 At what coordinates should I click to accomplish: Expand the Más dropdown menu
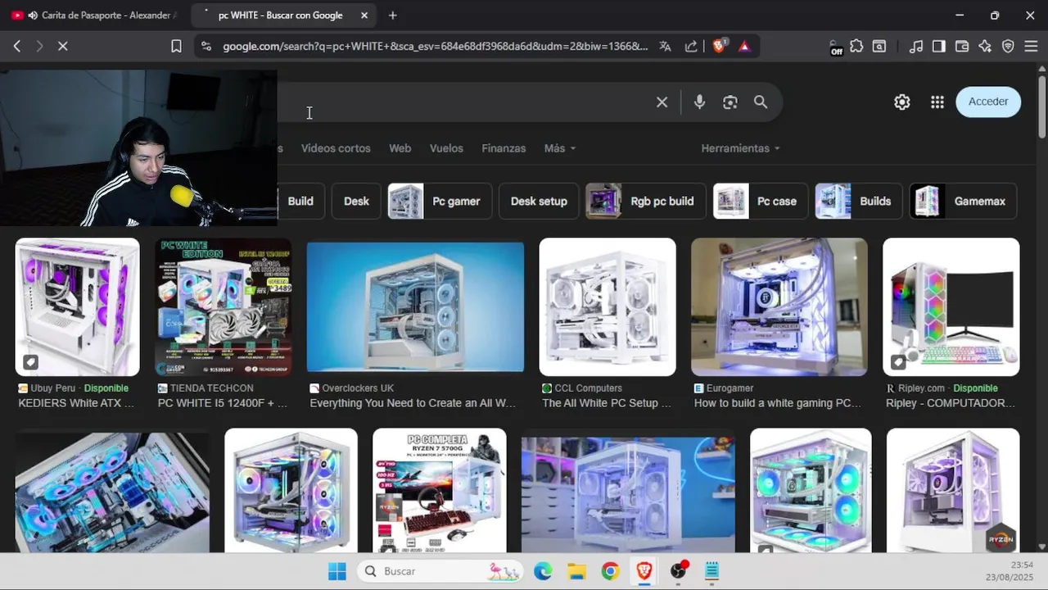560,148
